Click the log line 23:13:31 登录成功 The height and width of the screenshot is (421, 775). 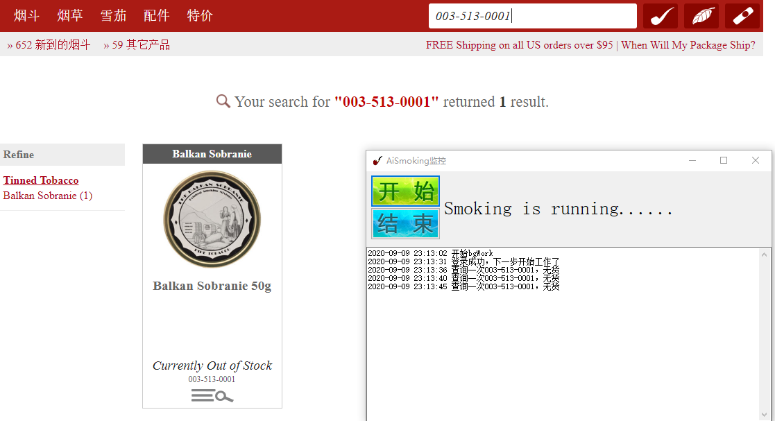tap(463, 261)
